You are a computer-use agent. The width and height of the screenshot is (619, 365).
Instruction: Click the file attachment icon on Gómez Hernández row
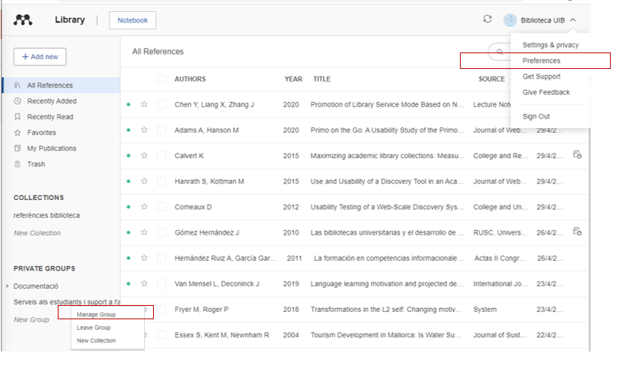tap(577, 232)
